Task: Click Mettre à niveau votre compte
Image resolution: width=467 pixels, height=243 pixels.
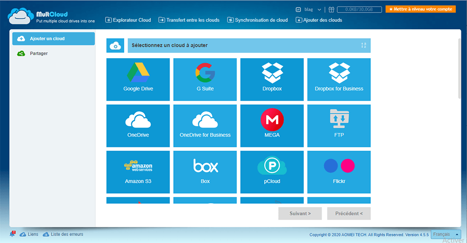Action: coord(421,9)
